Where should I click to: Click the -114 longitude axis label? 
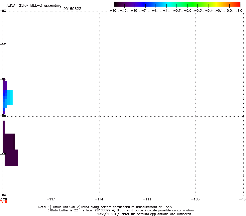pos(99,199)
